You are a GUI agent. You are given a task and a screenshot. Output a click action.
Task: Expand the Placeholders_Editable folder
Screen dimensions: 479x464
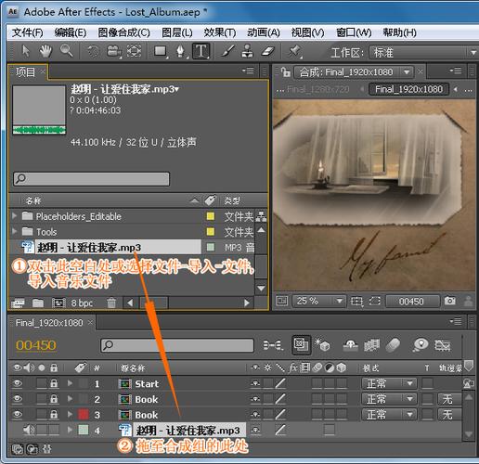pyautogui.click(x=14, y=215)
